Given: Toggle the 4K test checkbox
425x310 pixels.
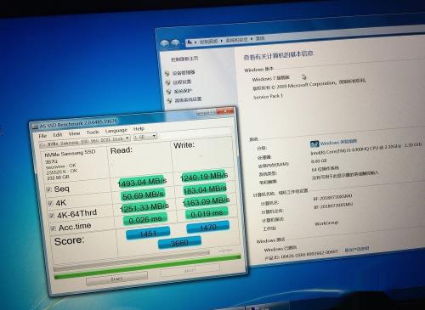Looking at the screenshot, I should pos(50,203).
